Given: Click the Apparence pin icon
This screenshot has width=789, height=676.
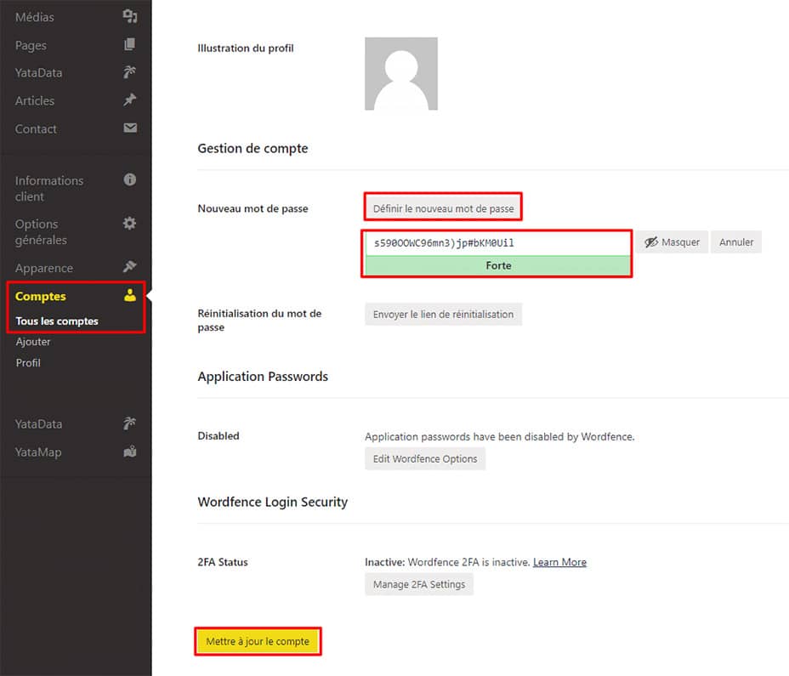Looking at the screenshot, I should click(129, 267).
